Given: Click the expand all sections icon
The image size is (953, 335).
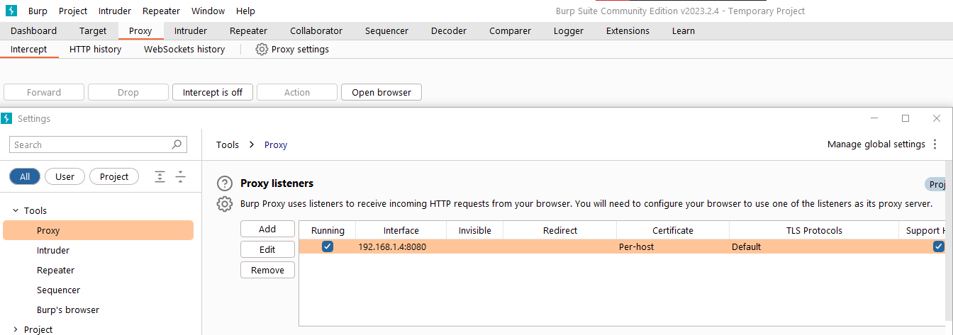Looking at the screenshot, I should click(160, 177).
